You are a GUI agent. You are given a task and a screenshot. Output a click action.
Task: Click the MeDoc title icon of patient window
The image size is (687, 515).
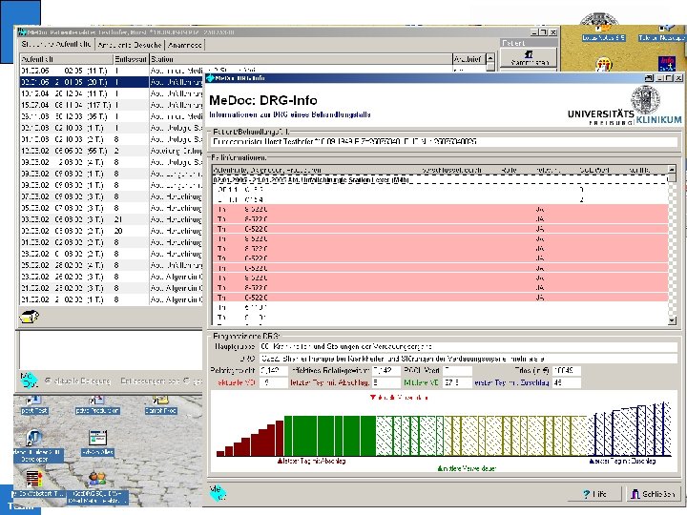tap(22, 32)
